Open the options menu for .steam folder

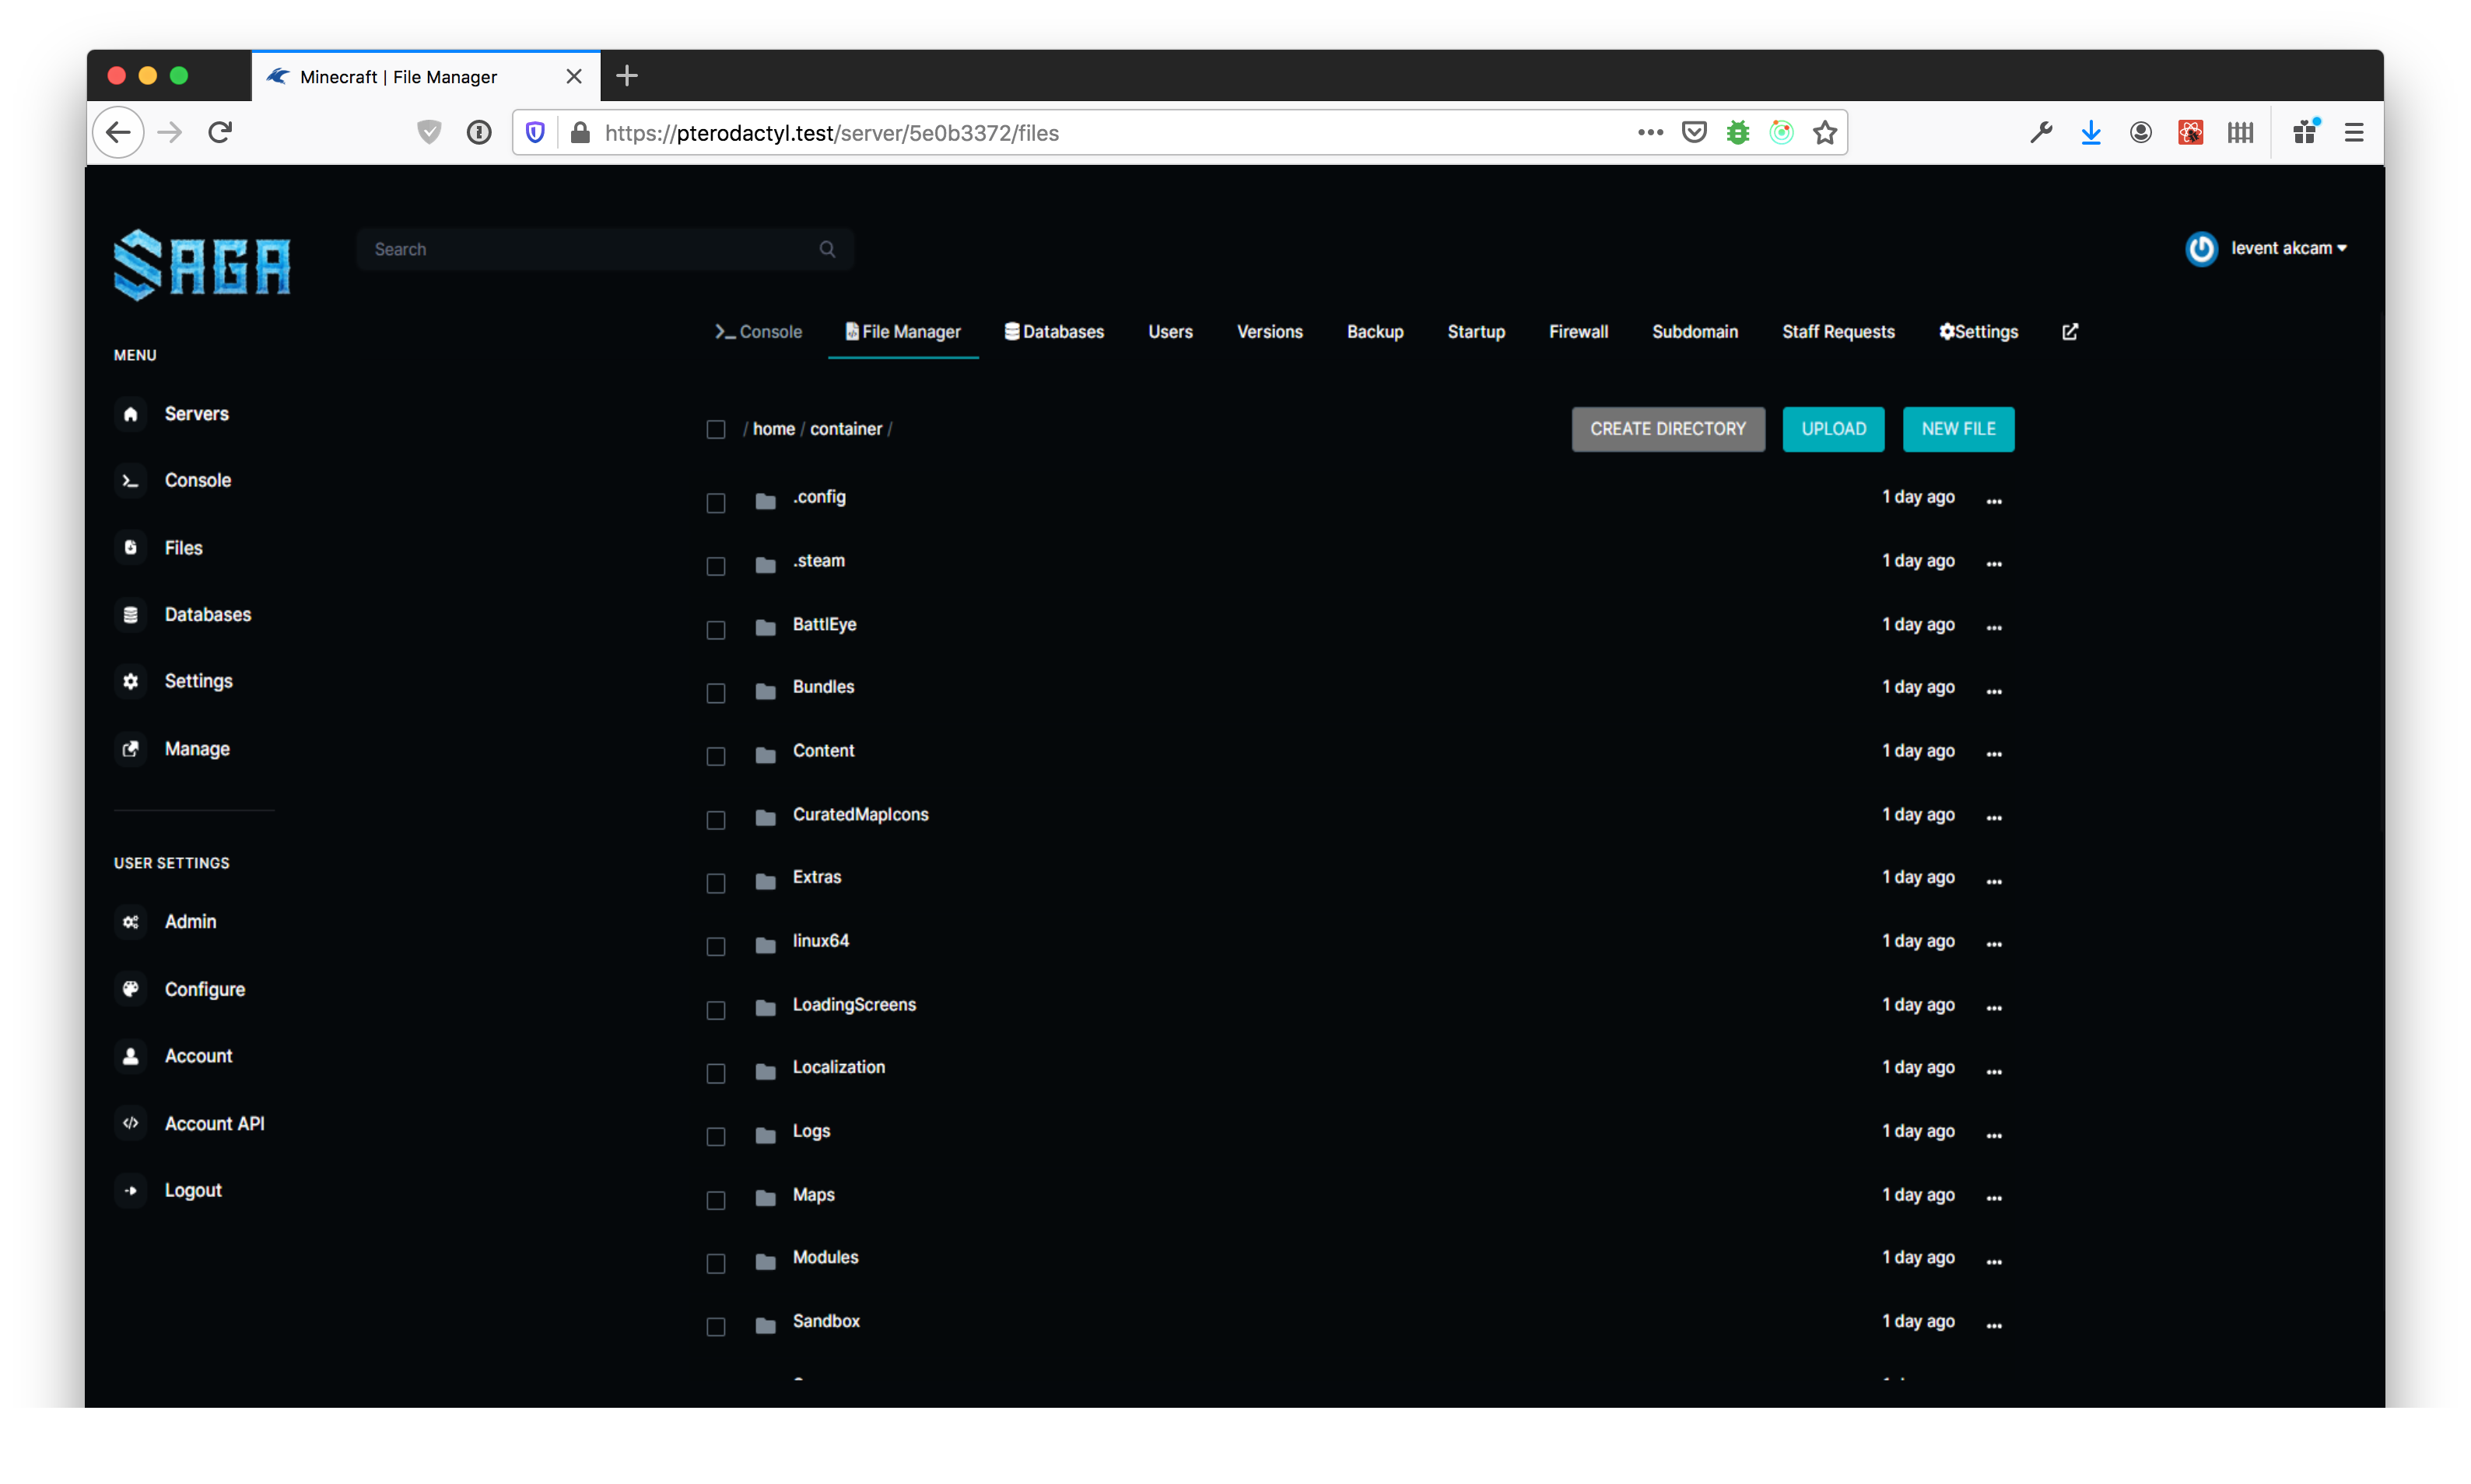pos(1993,563)
